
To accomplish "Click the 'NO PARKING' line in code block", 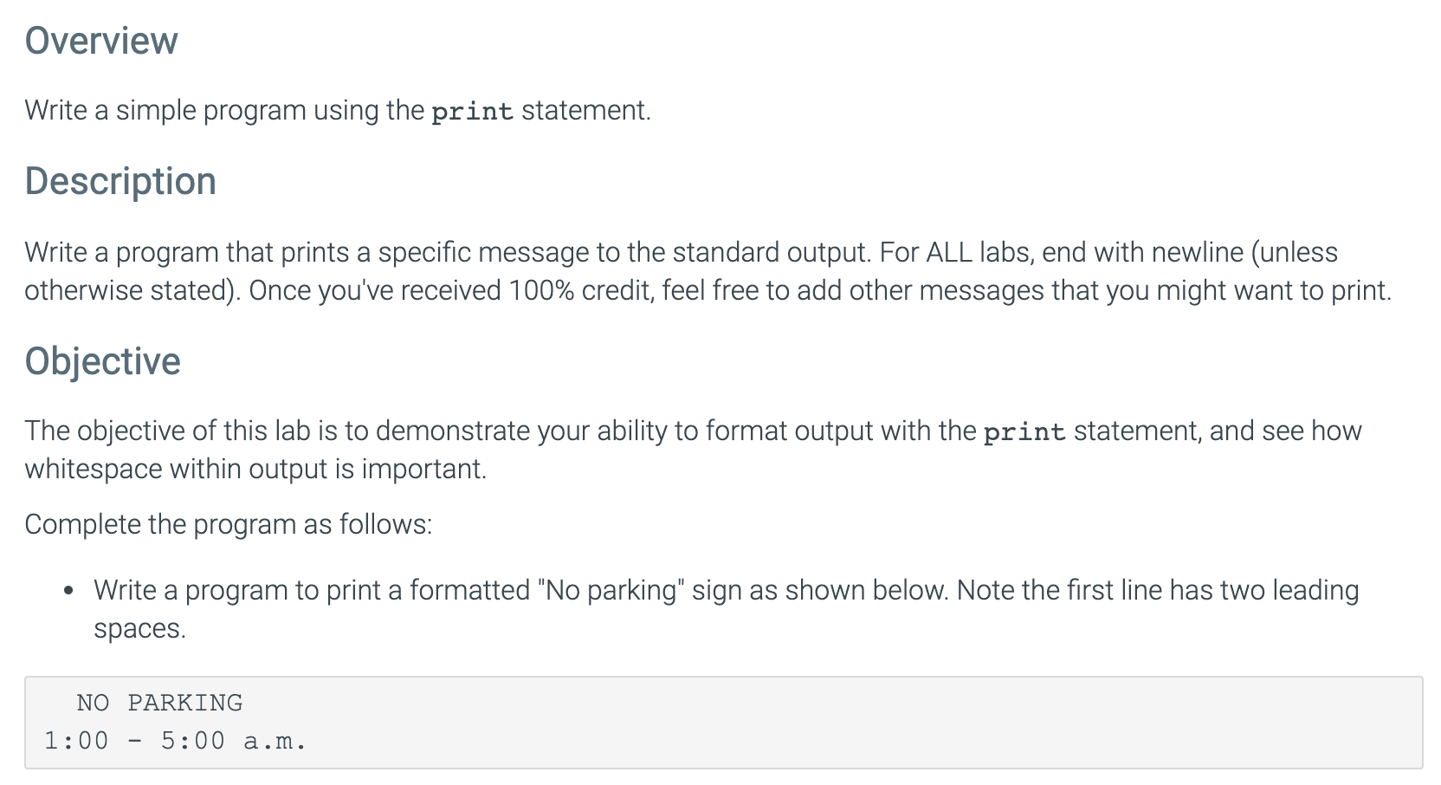I will click(x=159, y=703).
